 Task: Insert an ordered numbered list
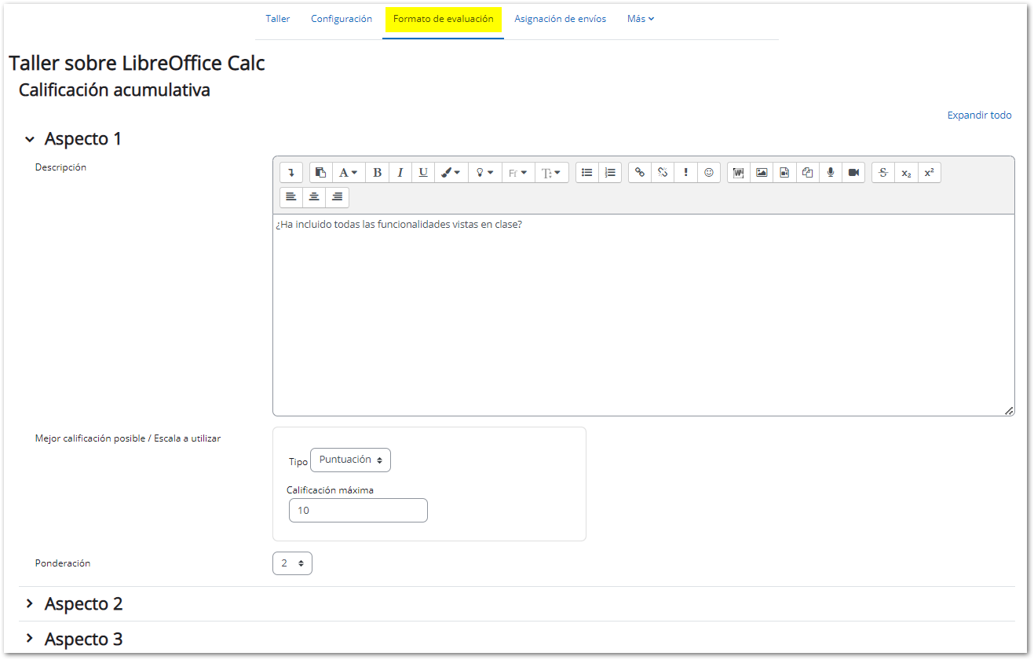click(x=610, y=173)
